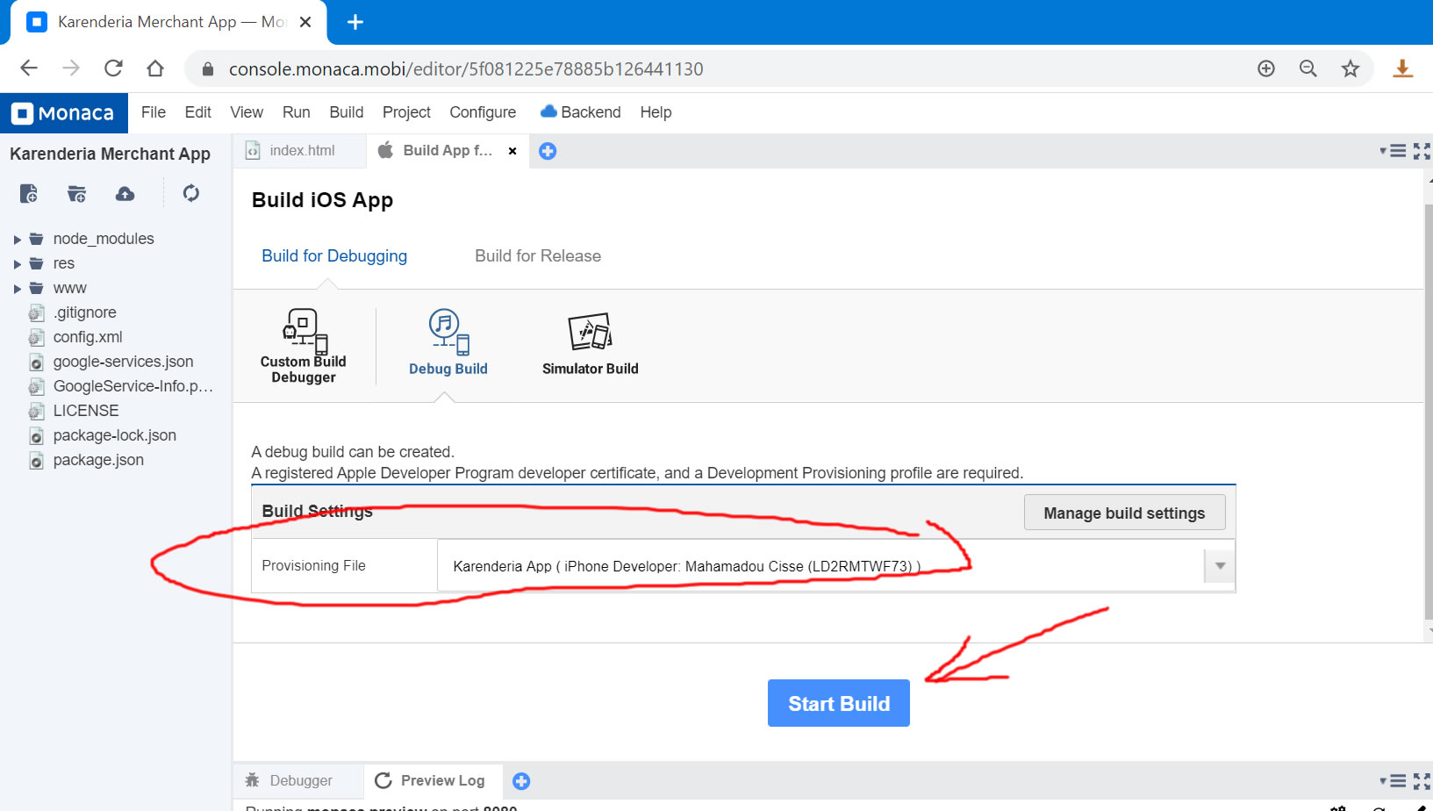Select Custom Build Debugger option

(x=303, y=346)
